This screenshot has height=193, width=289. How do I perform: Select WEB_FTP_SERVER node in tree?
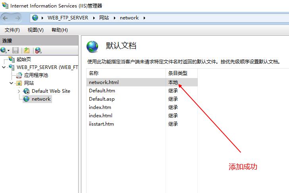[47, 67]
